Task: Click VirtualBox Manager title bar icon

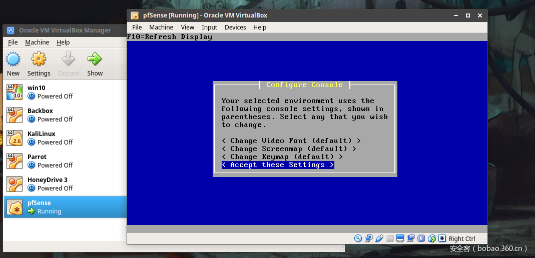Action: 11,30
